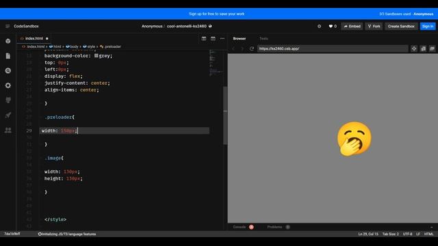Click the 3/3 Sandboxes used text

click(x=395, y=14)
